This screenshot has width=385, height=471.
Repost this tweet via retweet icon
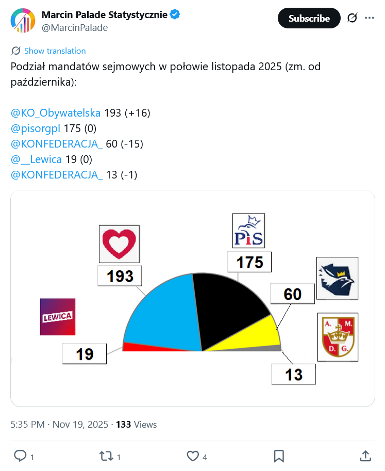click(106, 456)
